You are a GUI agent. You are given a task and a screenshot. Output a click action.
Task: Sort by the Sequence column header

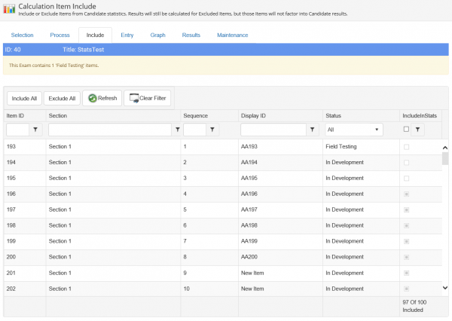point(195,115)
